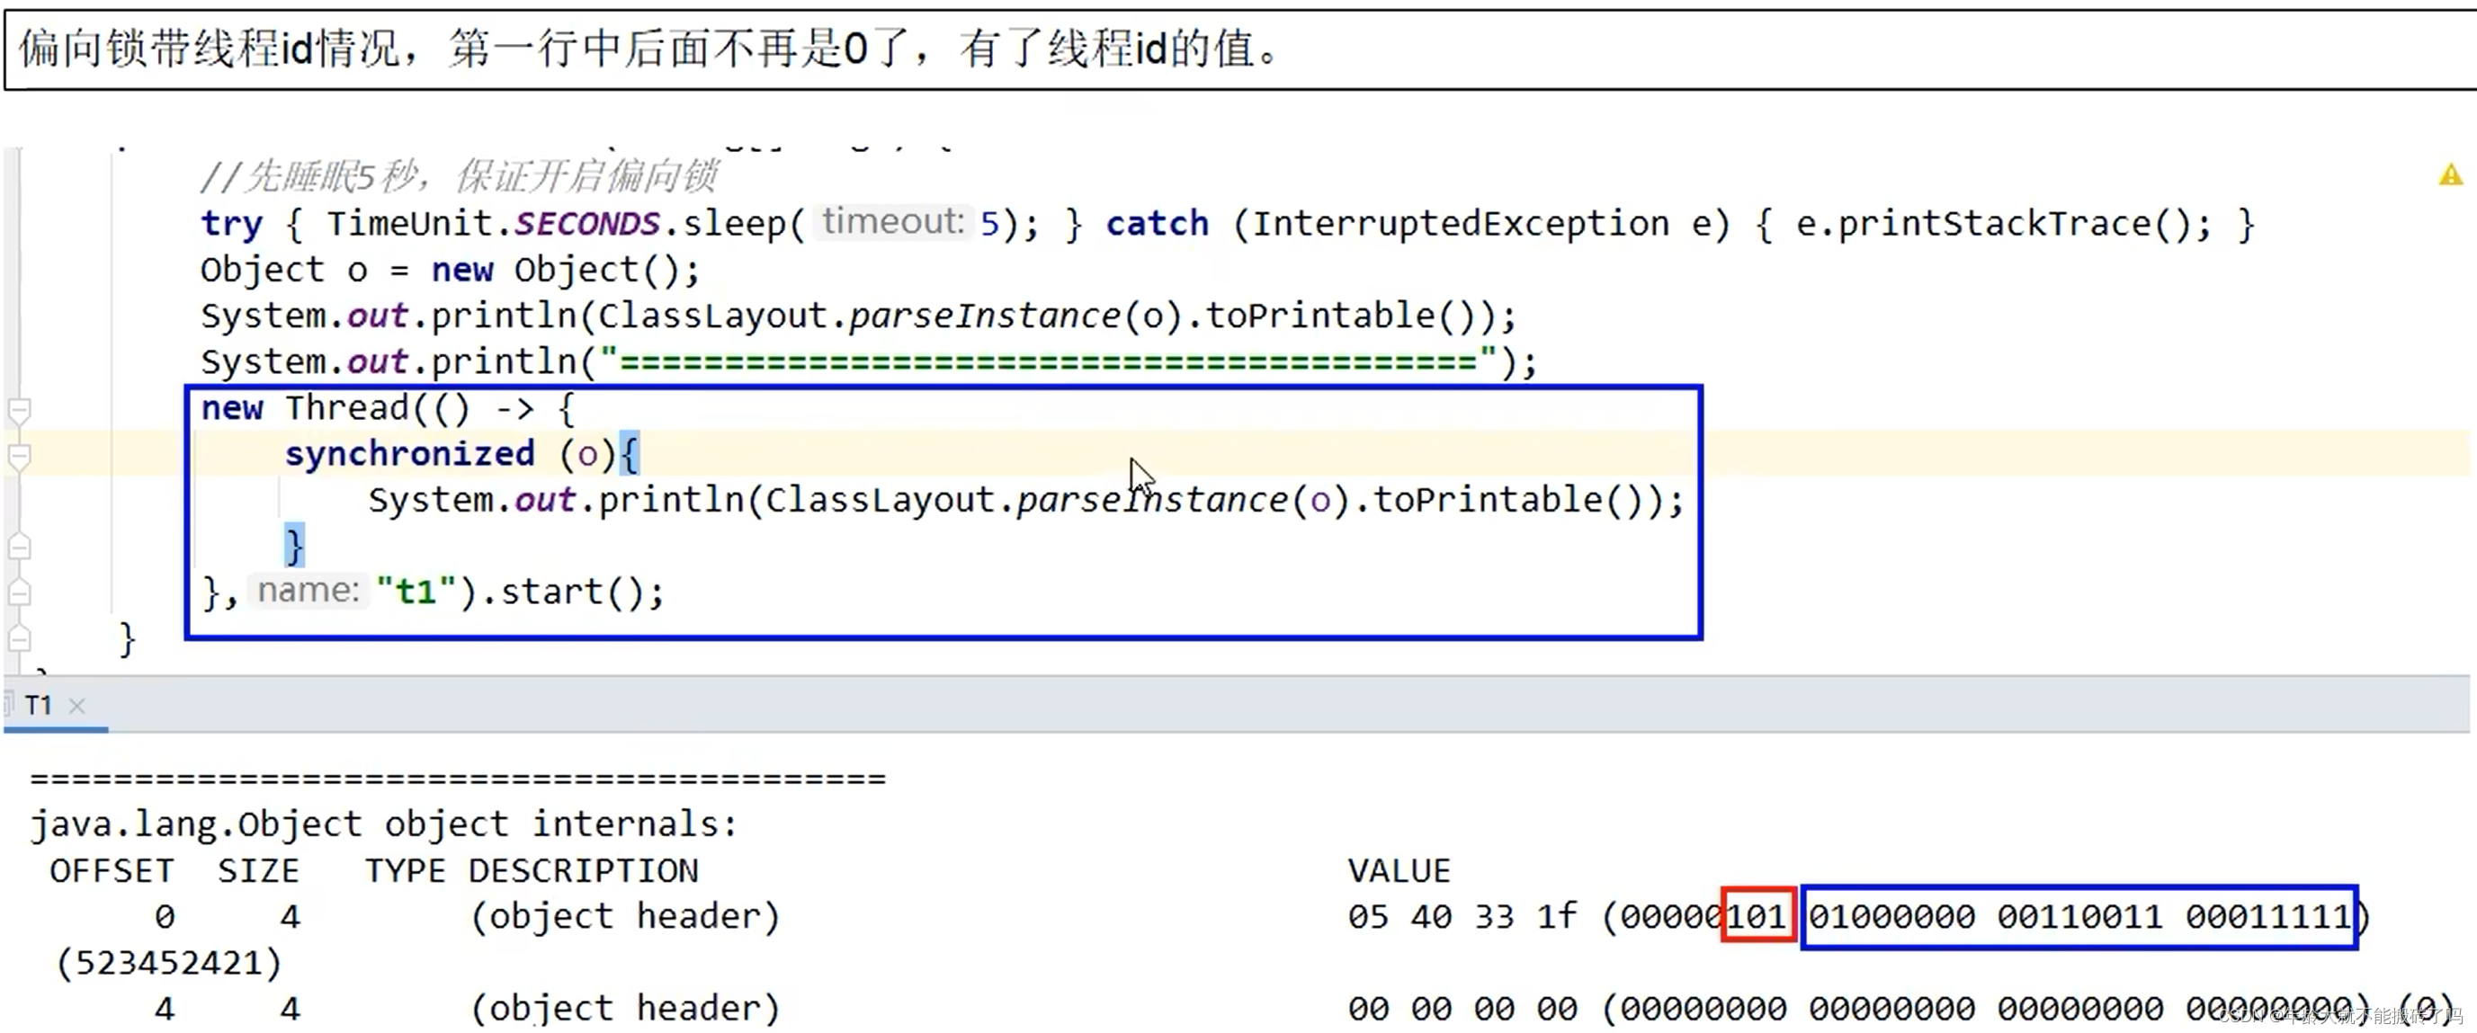Click the 'VALUE' column header in output
Viewport: 2477px width, 1033px height.
[1399, 870]
